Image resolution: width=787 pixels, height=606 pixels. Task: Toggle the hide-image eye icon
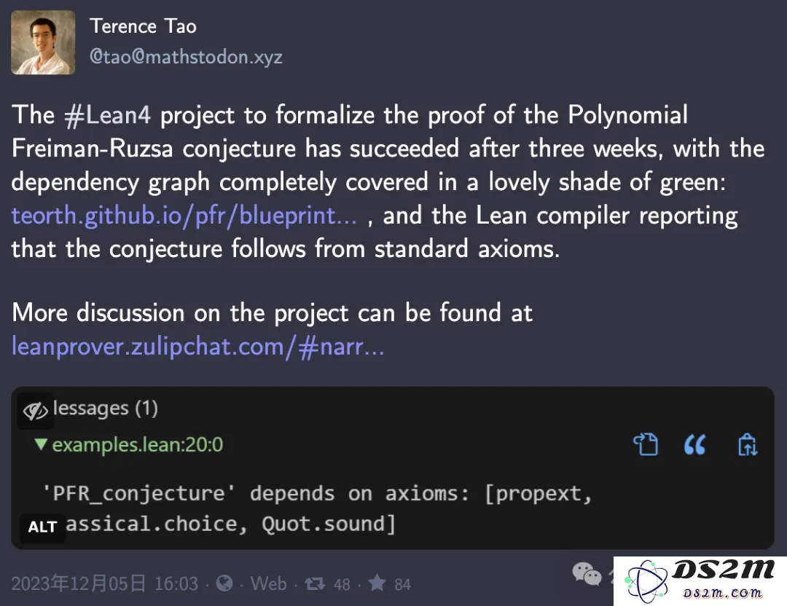pos(35,412)
